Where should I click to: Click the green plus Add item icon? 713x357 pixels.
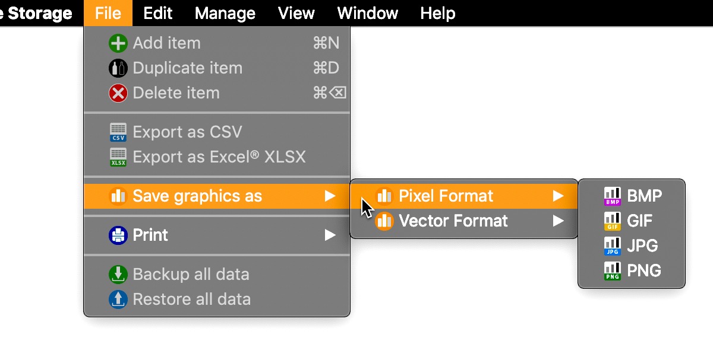pos(118,43)
